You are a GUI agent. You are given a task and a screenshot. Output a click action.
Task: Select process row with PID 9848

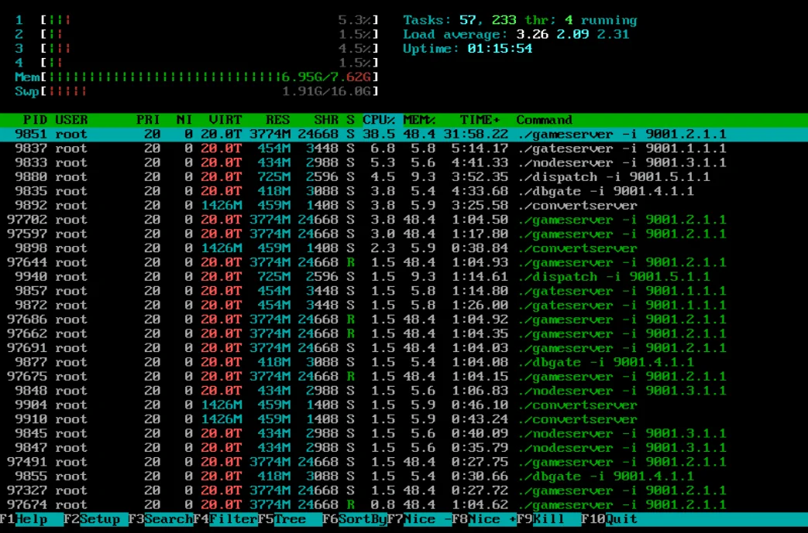tap(404, 391)
